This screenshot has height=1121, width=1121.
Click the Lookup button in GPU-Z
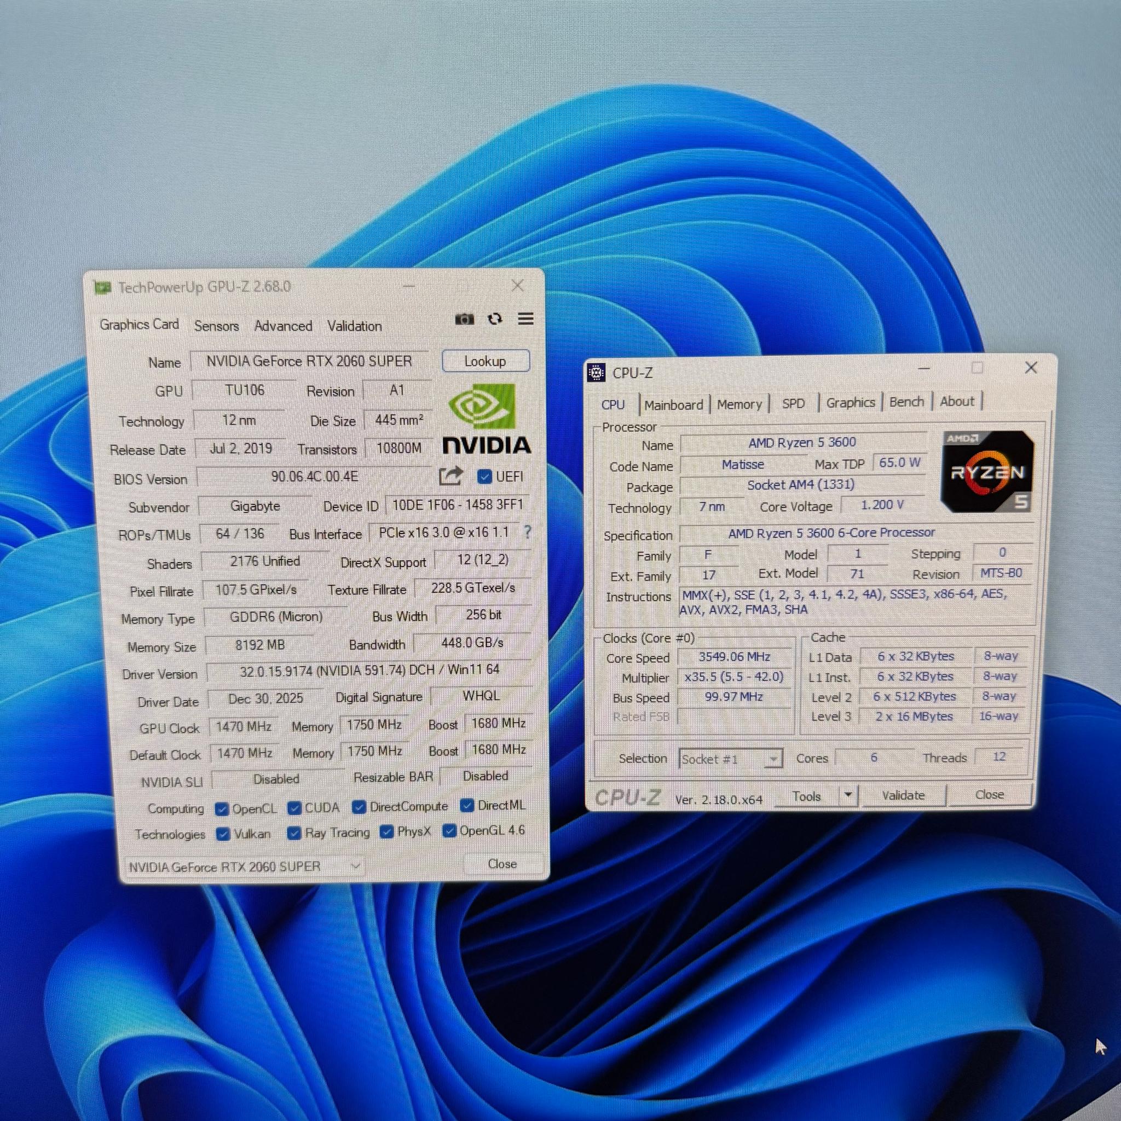pos(486,361)
